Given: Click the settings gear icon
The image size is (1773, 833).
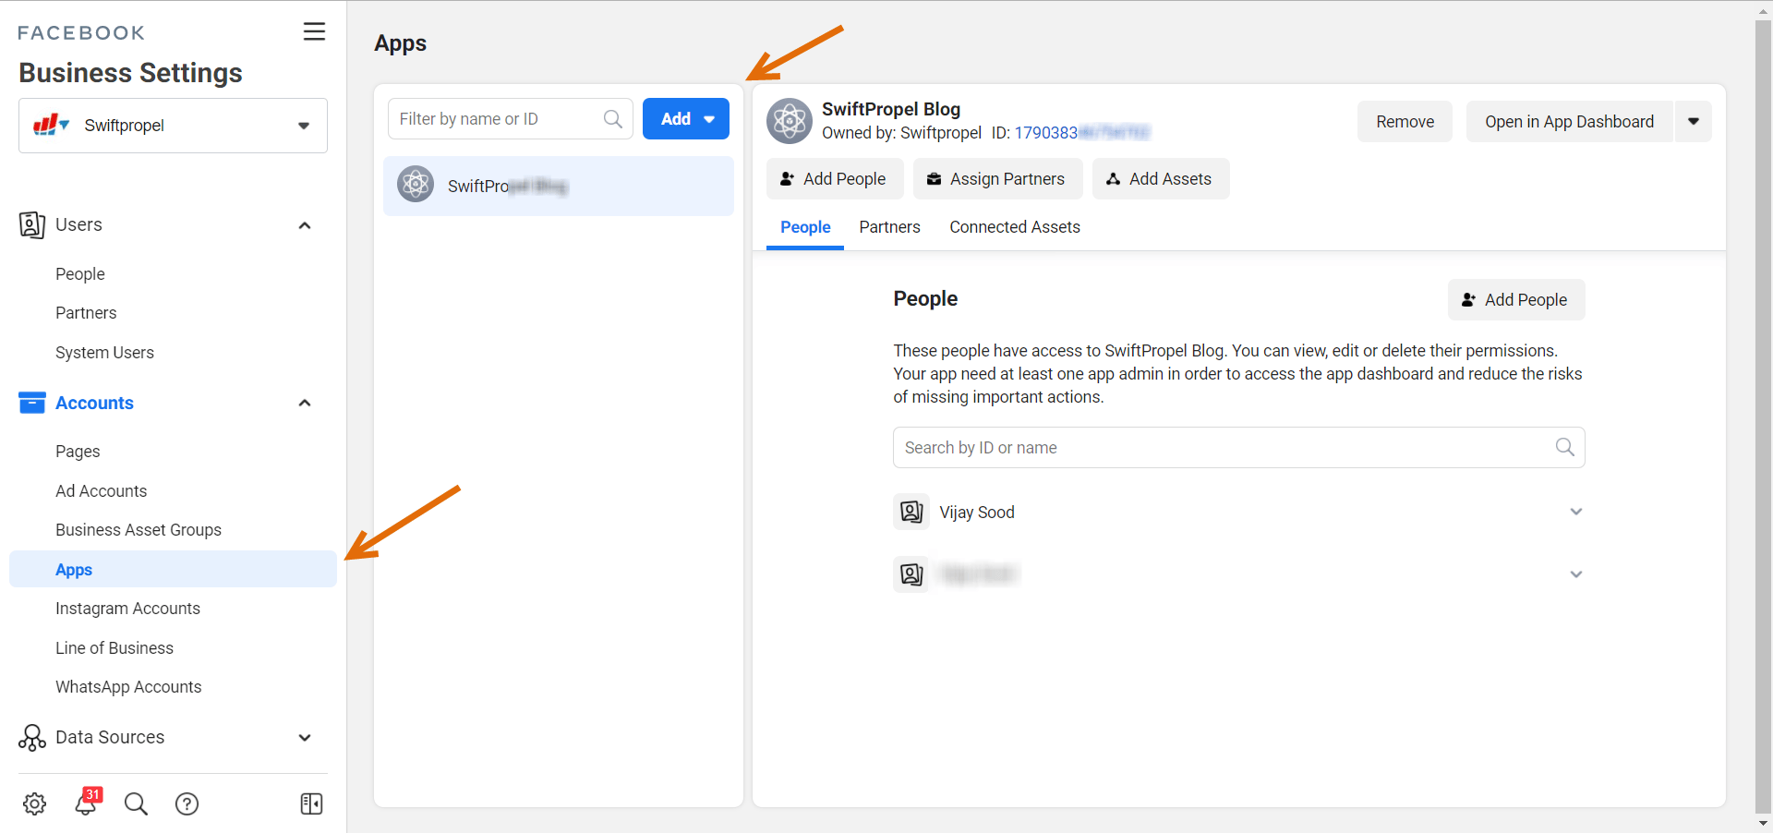Looking at the screenshot, I should (x=35, y=803).
